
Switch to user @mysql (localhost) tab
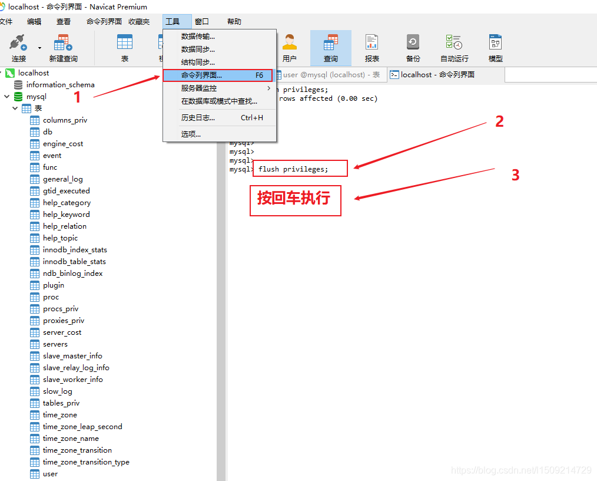(x=330, y=75)
